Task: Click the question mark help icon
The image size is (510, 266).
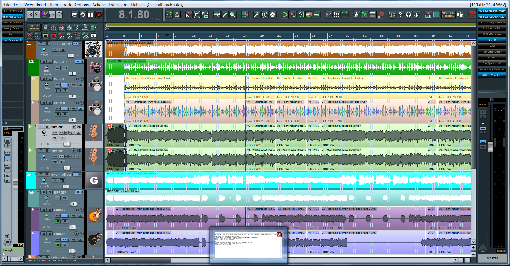Action: (400, 15)
